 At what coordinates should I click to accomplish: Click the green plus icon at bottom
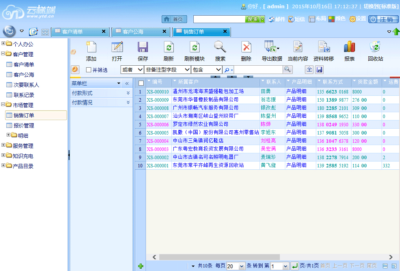(x=141, y=266)
